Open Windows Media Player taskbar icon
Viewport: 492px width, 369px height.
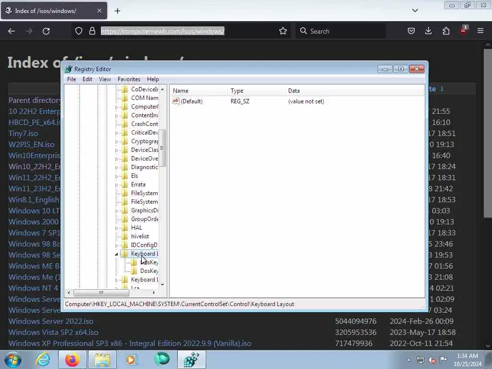131,359
